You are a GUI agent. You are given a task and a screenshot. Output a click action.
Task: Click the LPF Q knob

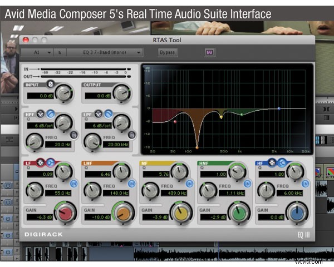pyautogui.click(x=121, y=123)
